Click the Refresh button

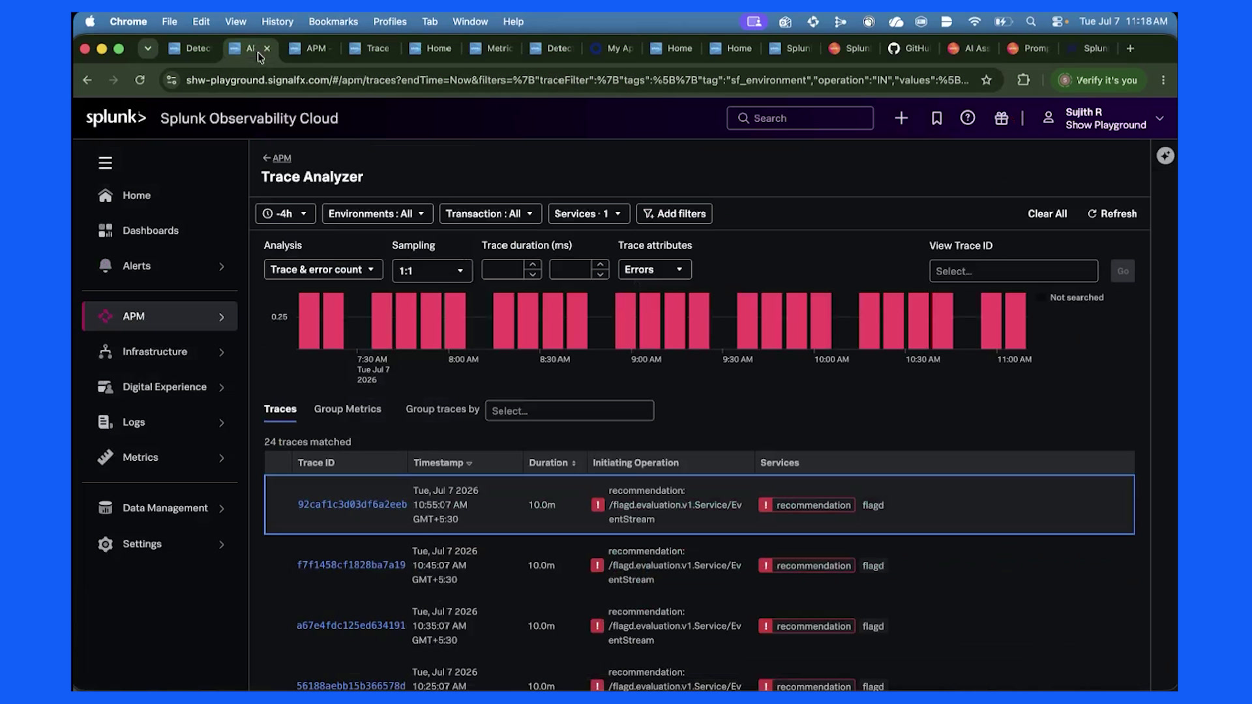tap(1112, 214)
